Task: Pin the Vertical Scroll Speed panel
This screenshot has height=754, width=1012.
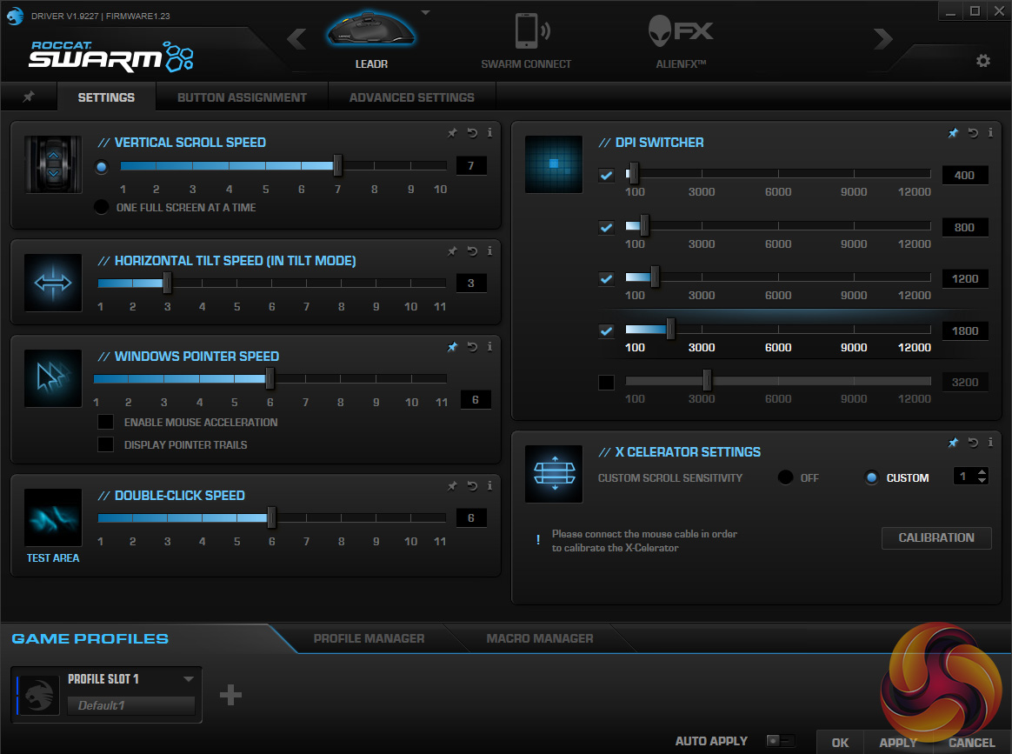Action: [452, 133]
